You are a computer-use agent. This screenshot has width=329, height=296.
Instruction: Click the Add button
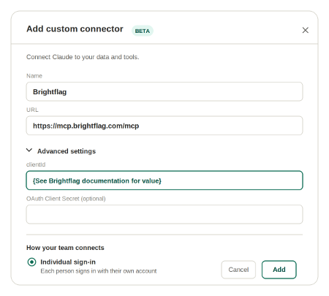pyautogui.click(x=279, y=270)
